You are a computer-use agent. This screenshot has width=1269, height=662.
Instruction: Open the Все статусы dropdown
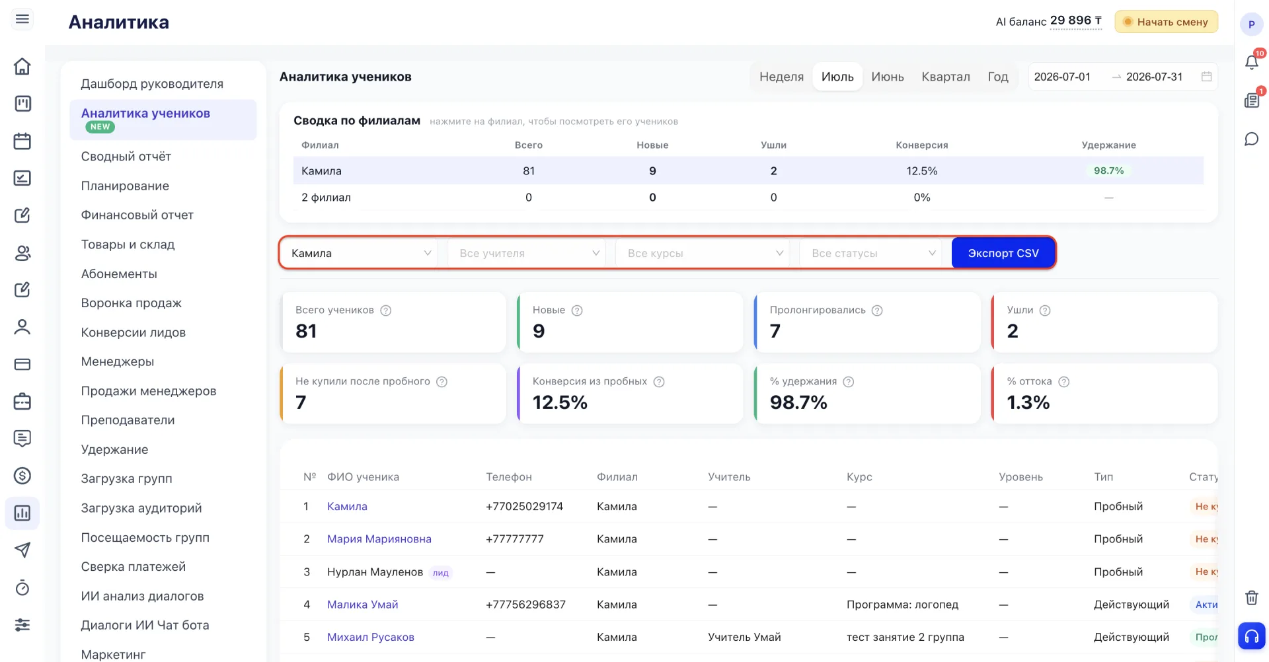click(x=870, y=253)
